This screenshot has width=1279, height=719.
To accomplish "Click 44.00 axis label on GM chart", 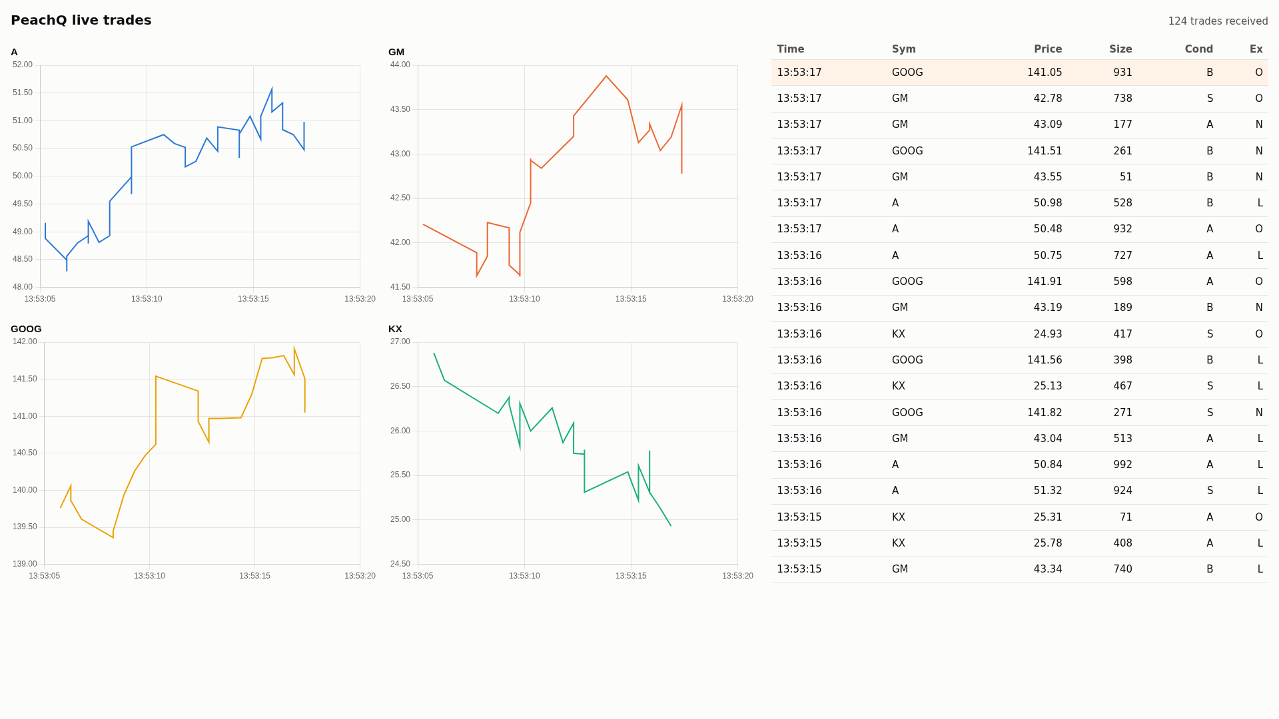I will point(400,65).
